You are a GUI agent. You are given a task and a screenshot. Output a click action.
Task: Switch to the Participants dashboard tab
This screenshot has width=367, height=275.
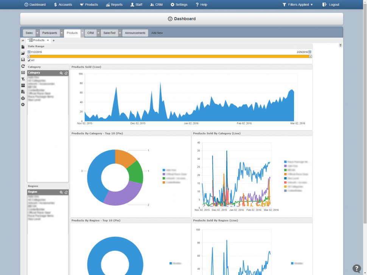[50, 33]
